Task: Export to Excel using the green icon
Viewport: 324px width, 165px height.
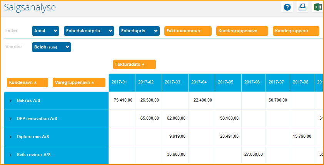Action: 317,7
